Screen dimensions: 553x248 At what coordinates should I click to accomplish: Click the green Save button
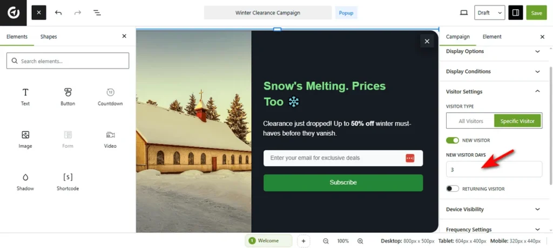point(536,13)
